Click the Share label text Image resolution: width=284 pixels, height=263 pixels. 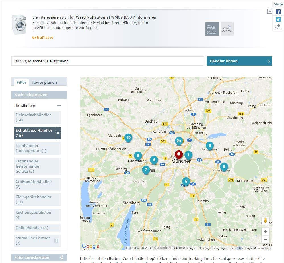point(278,4)
